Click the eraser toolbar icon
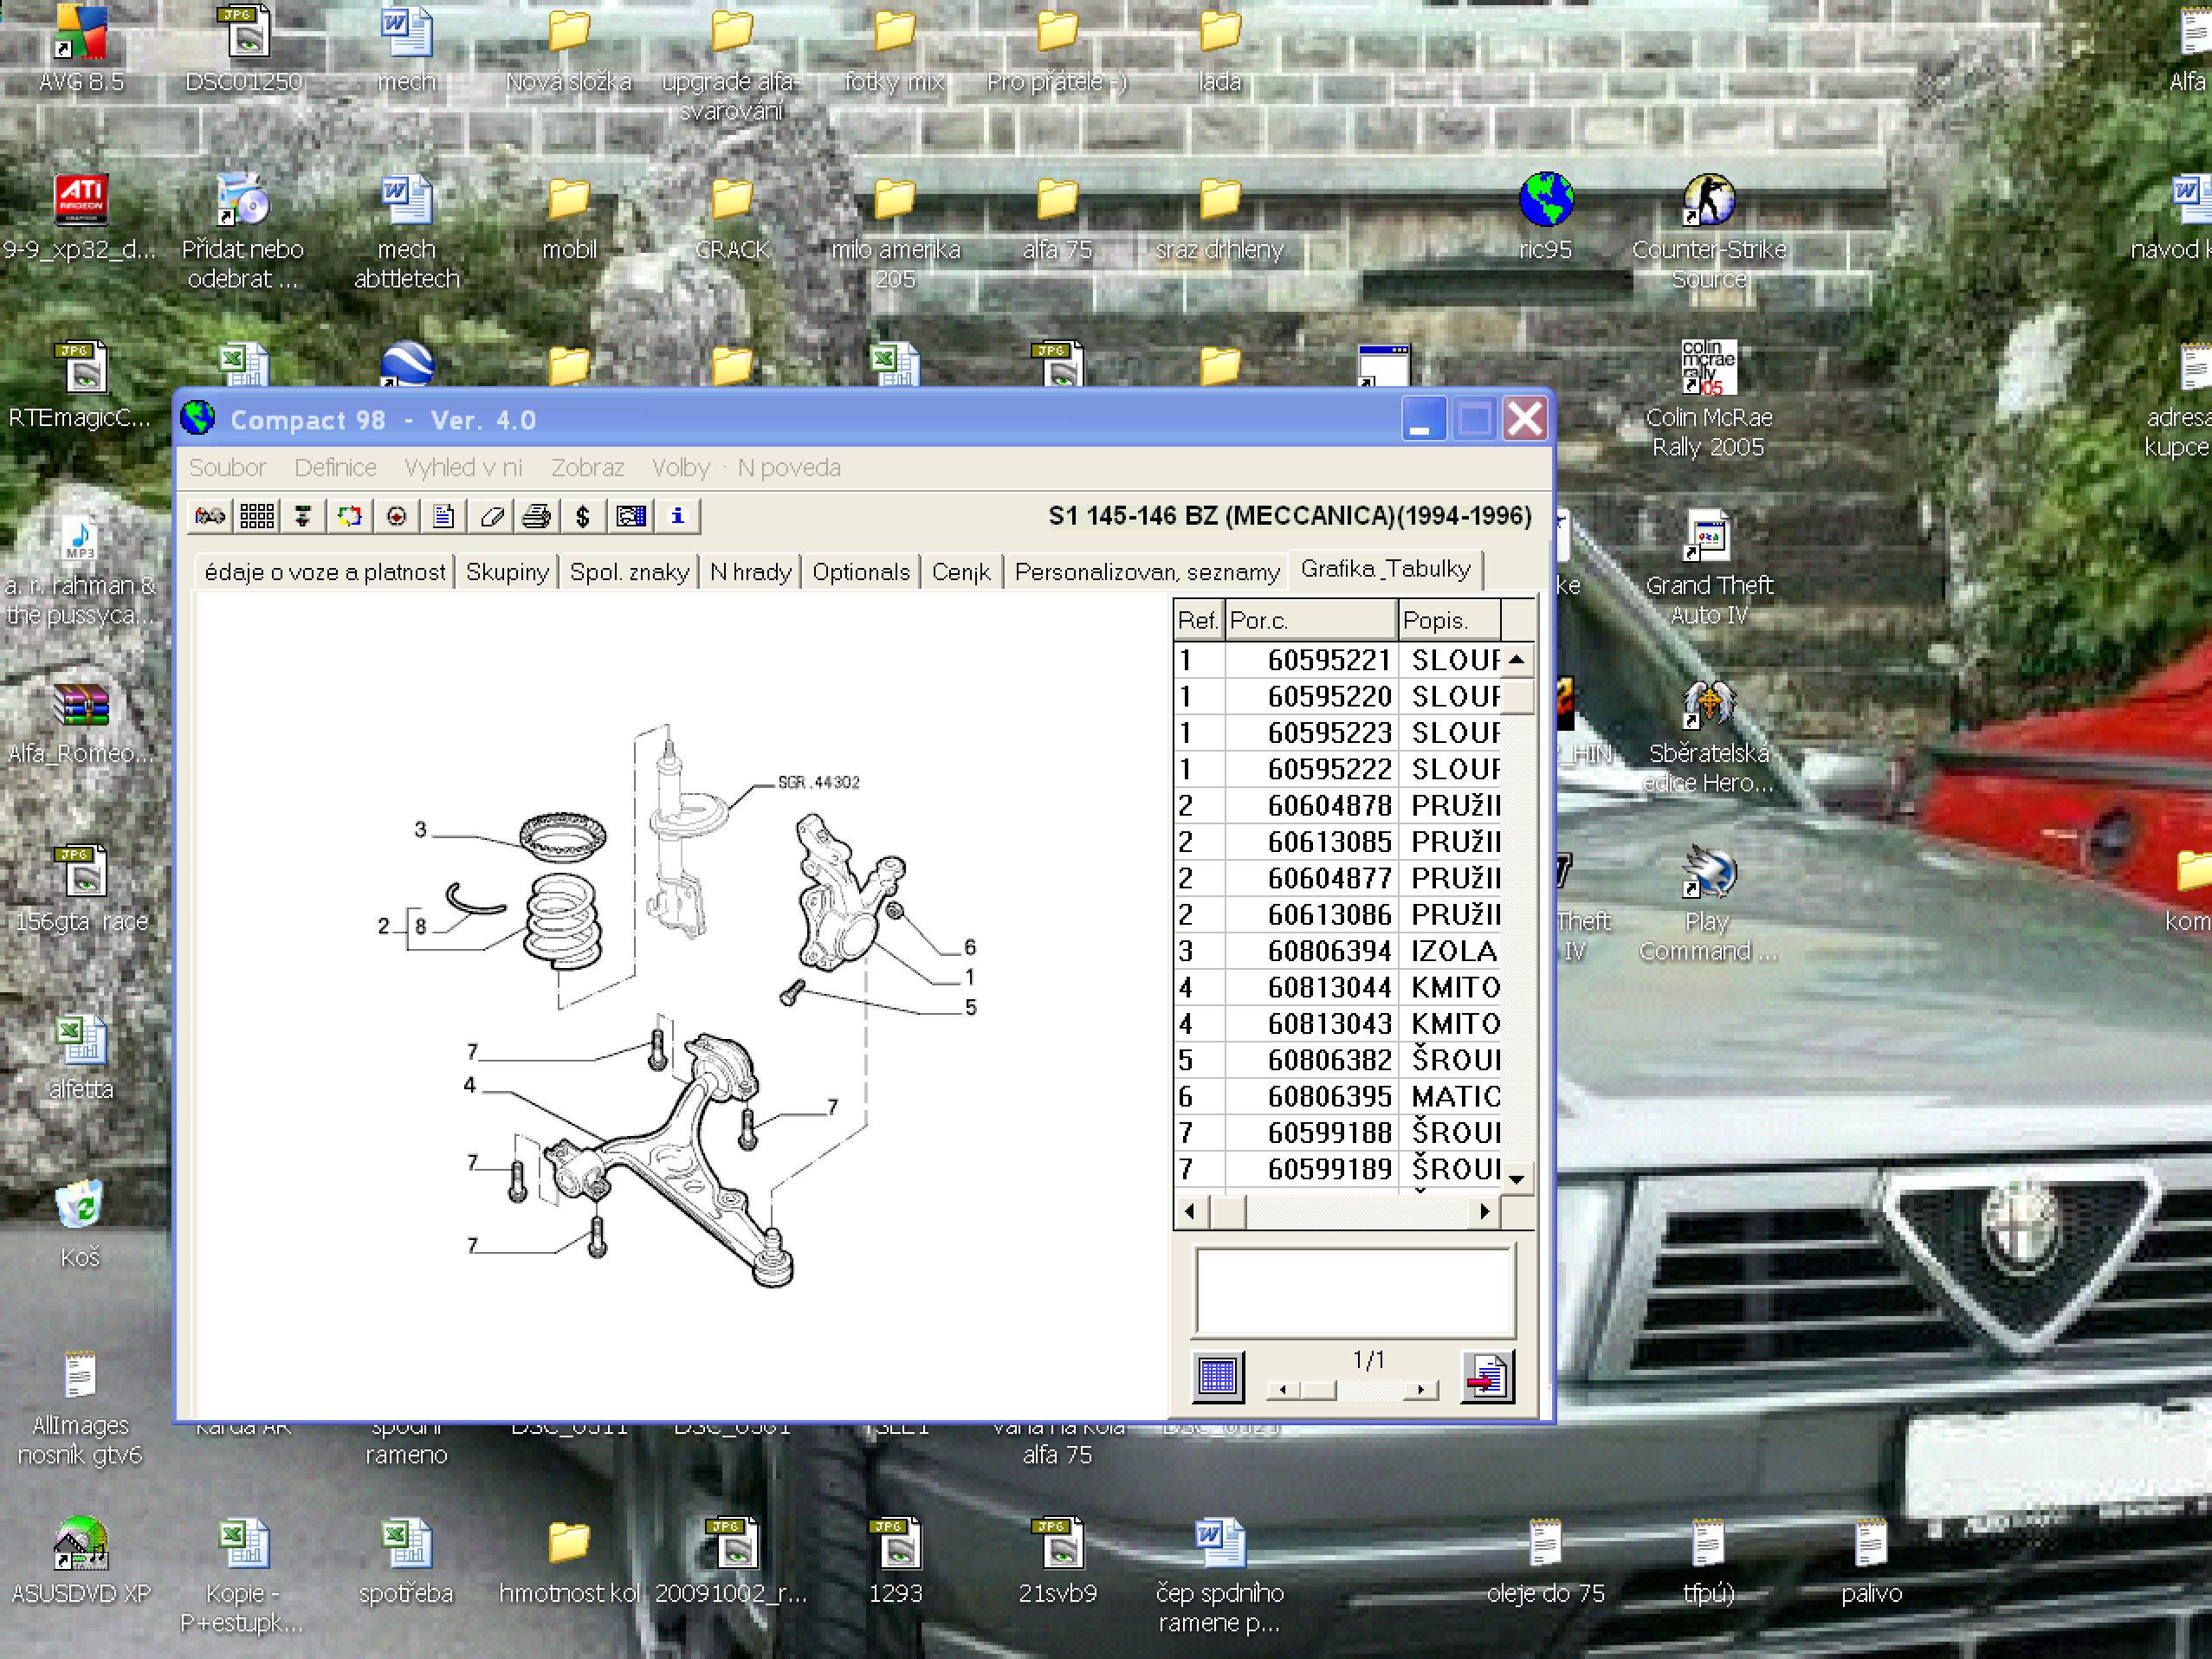This screenshot has height=1659, width=2212. tap(491, 516)
